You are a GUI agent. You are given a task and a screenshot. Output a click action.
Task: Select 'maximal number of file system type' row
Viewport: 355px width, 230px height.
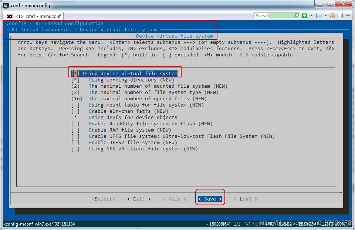pos(145,92)
